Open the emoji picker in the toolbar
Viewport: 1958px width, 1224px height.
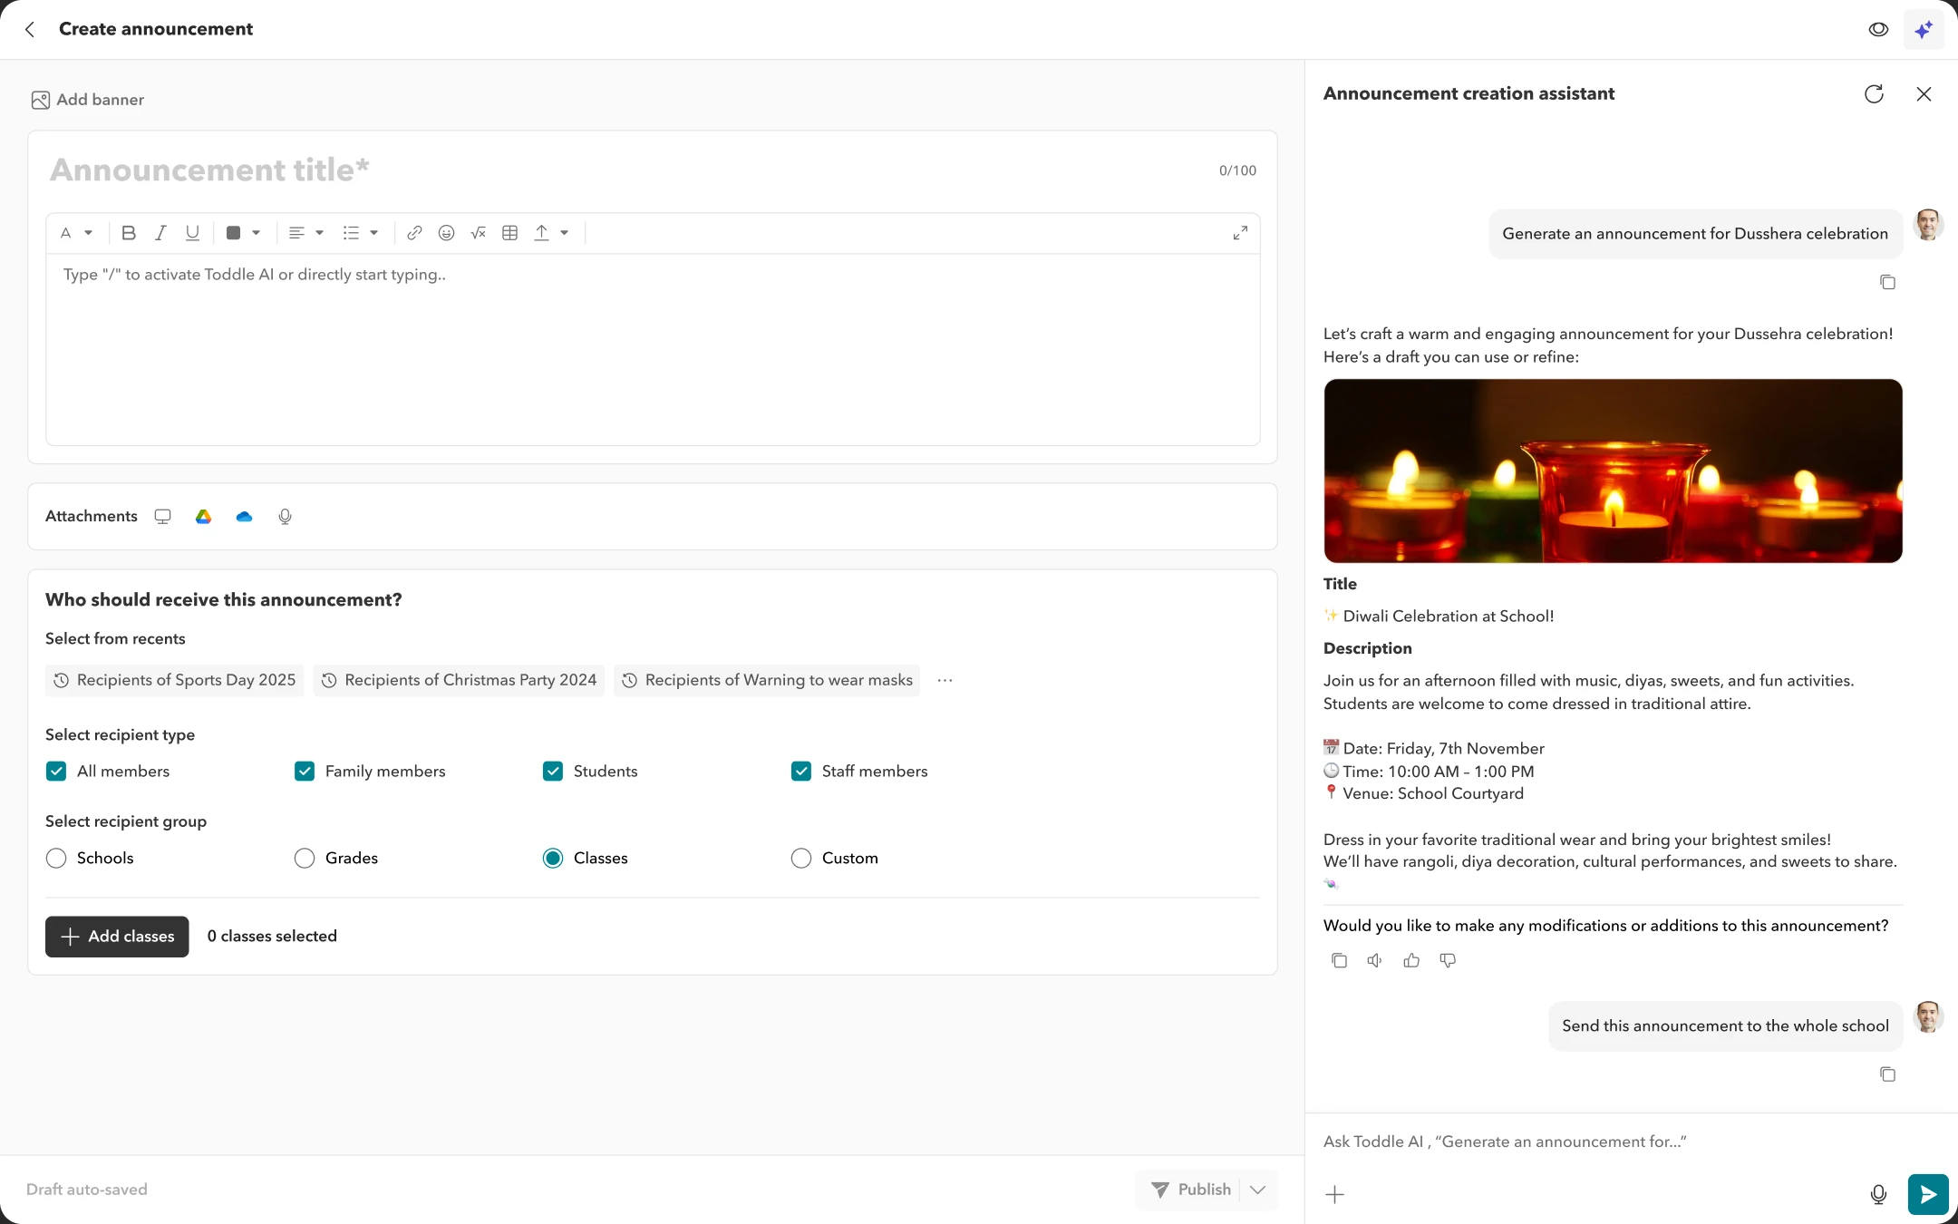coord(446,233)
